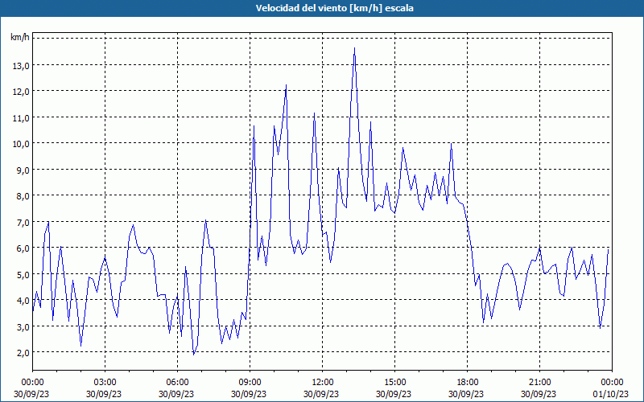The height and width of the screenshot is (402, 644).
Task: Select the 13,0 y-axis label
Action: 22,66
